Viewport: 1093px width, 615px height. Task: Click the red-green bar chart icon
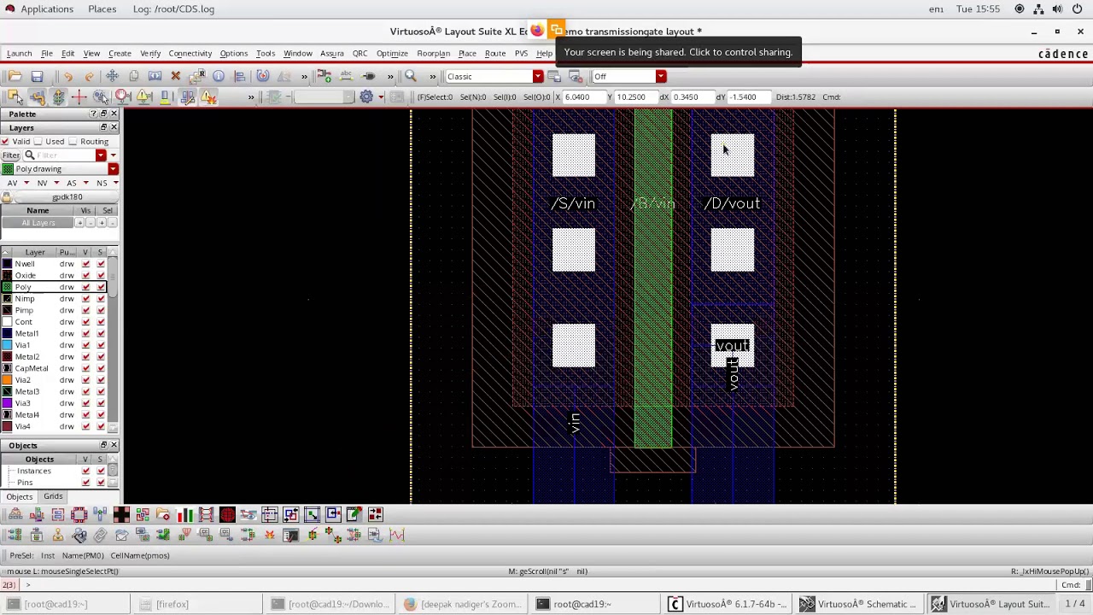[x=185, y=514]
